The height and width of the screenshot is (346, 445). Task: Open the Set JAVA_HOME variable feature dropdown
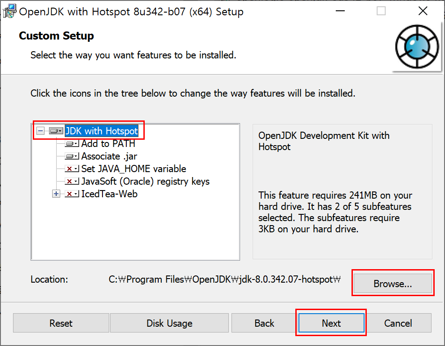[x=72, y=169]
